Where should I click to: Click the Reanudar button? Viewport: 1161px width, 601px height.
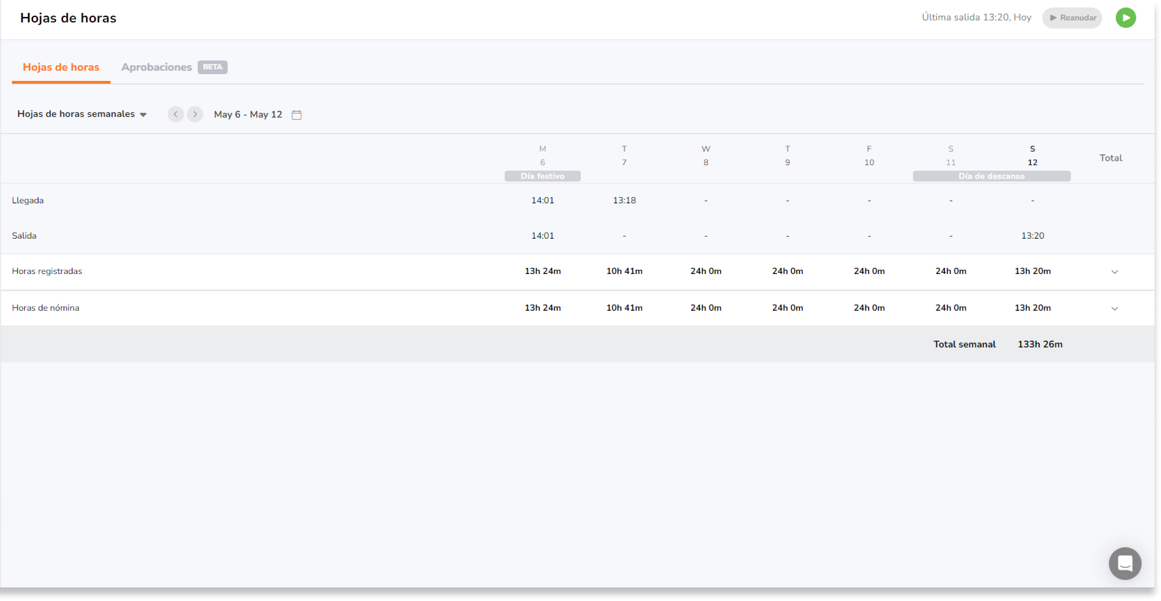[1072, 18]
